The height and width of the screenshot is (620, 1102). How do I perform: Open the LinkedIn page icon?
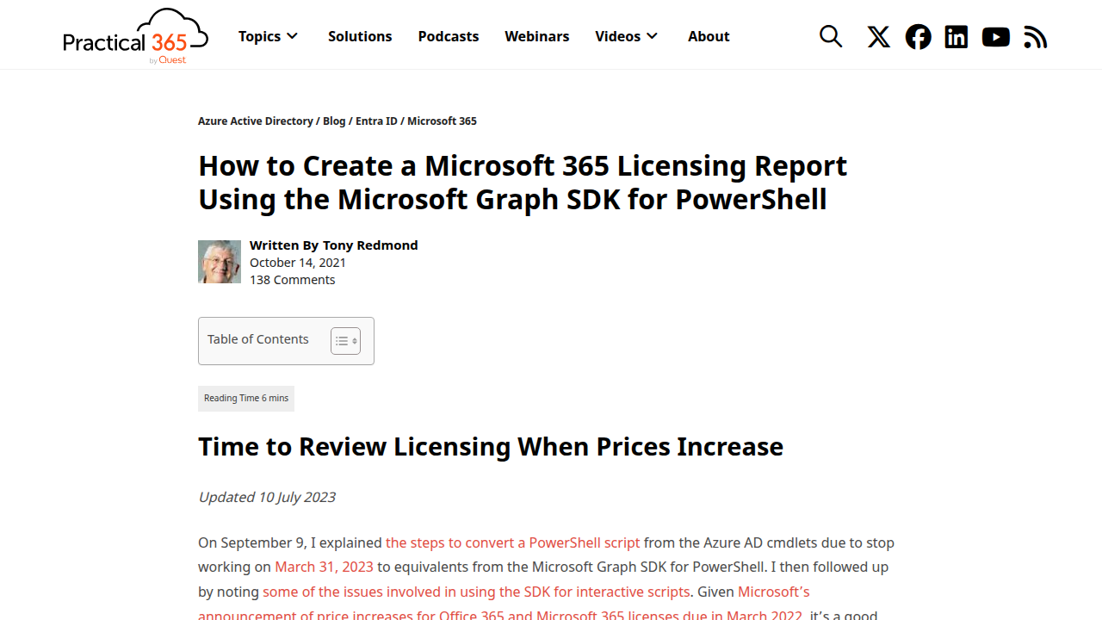pos(957,36)
